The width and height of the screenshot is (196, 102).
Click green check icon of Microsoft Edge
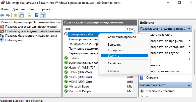click(66, 86)
